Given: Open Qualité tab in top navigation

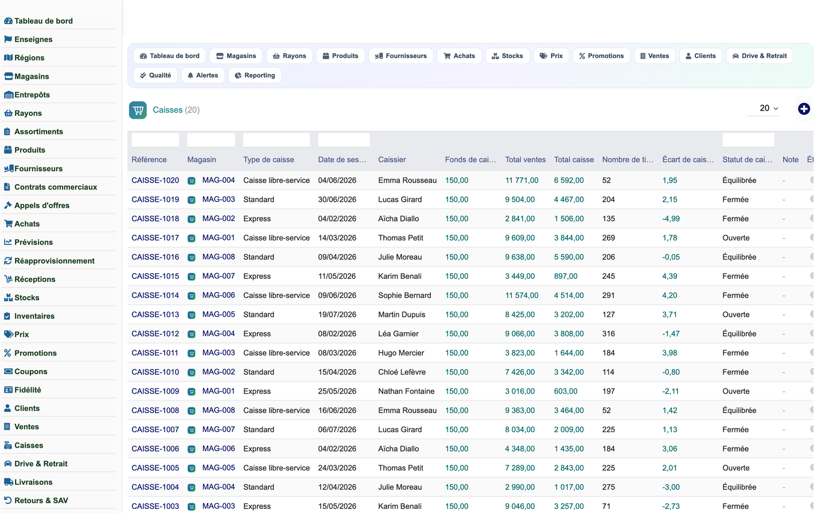Looking at the screenshot, I should point(155,75).
